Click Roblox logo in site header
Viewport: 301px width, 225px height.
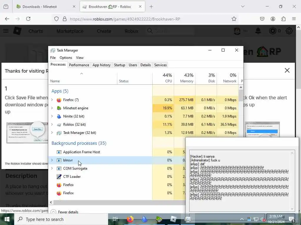coord(17,30)
